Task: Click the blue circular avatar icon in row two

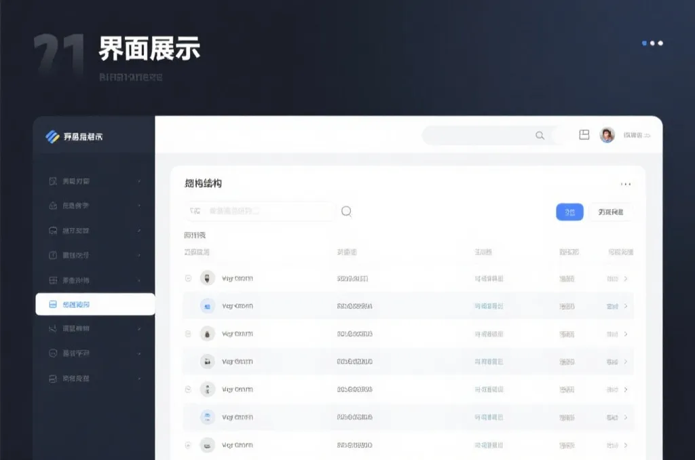Action: (207, 305)
